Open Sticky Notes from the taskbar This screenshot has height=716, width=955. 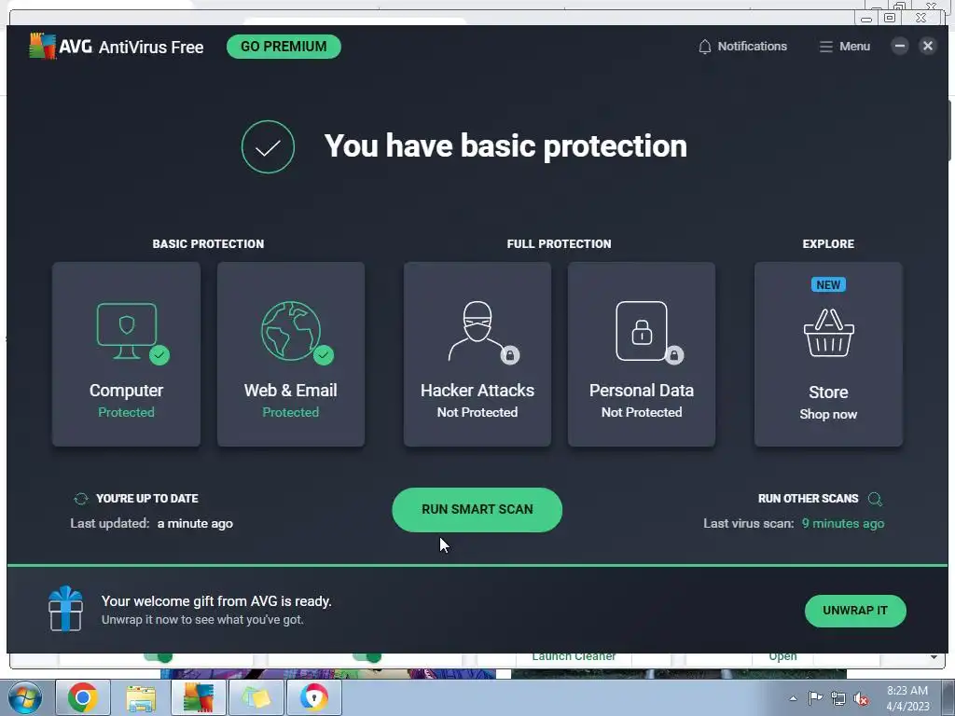256,697
